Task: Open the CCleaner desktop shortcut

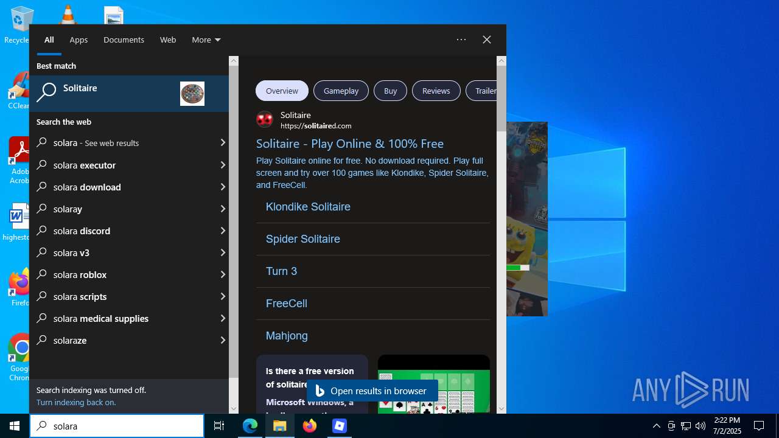Action: pos(18,91)
